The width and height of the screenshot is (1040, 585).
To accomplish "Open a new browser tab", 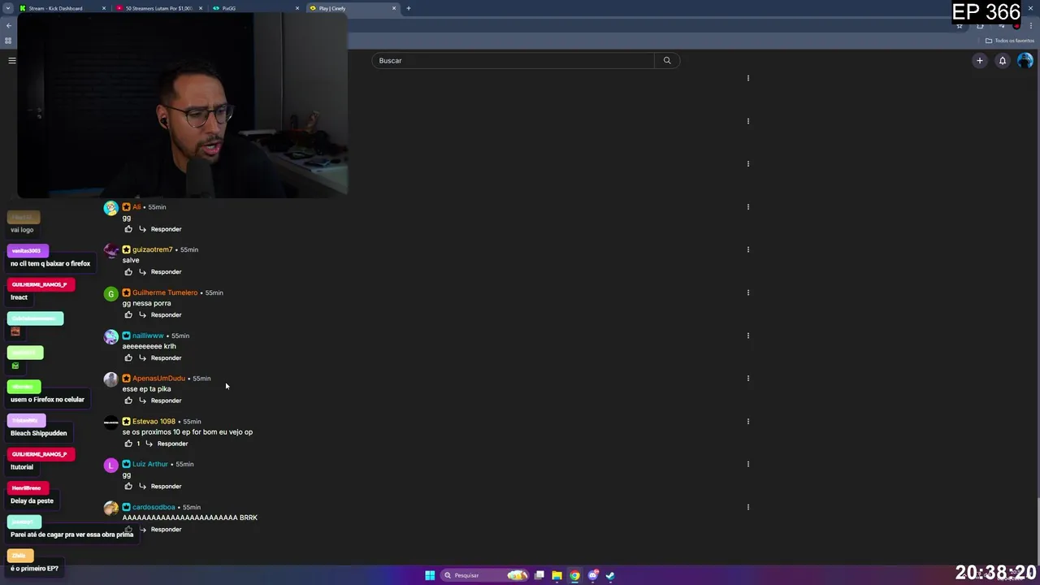I will point(409,8).
